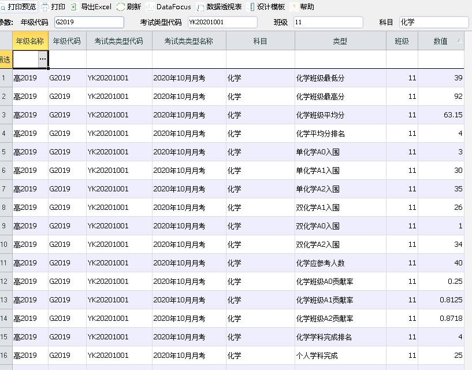
Task: Click the 年级代码 parameter field with G2019
Action: (89, 23)
